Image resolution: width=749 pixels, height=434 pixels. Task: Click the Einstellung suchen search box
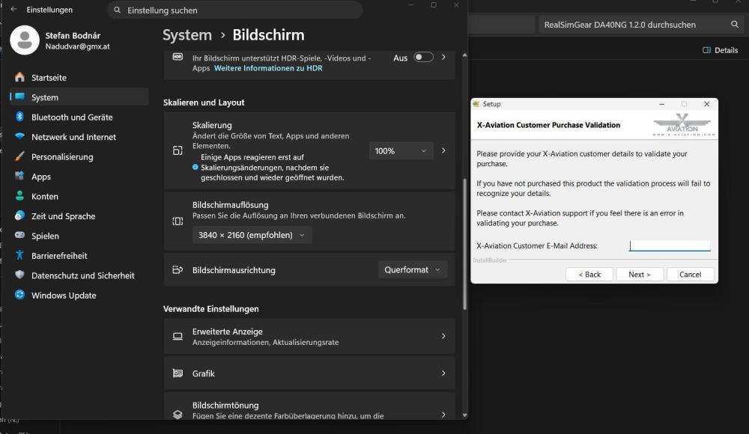[235, 10]
